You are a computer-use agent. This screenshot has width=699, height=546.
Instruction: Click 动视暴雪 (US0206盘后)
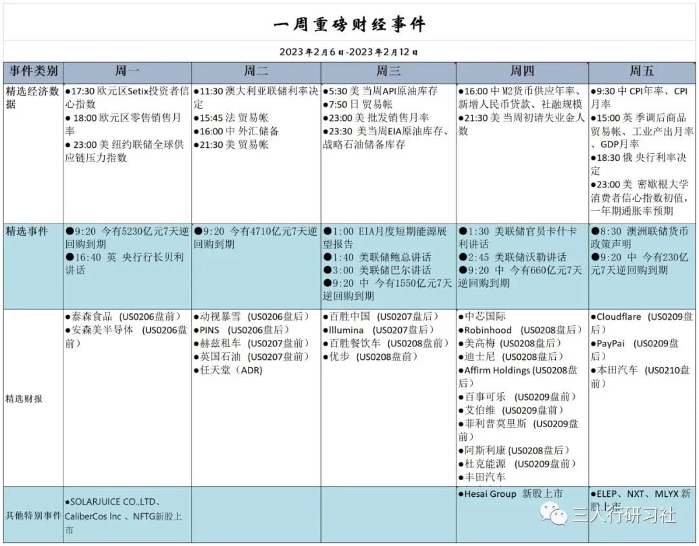click(251, 317)
